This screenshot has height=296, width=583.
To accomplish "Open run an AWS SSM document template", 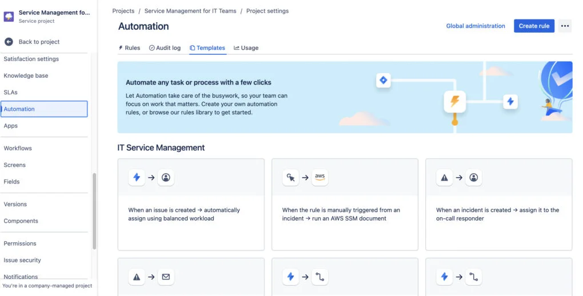I will (345, 205).
